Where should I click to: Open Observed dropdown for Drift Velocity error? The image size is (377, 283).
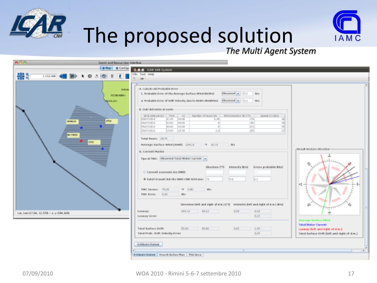coord(231,101)
